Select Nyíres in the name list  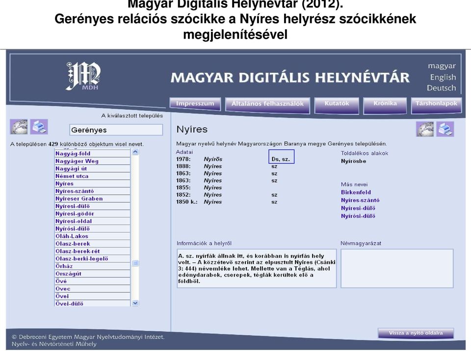pyautogui.click(x=93, y=184)
